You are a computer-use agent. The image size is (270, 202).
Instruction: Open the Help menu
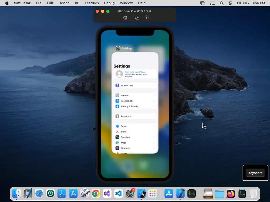(x=142, y=3)
